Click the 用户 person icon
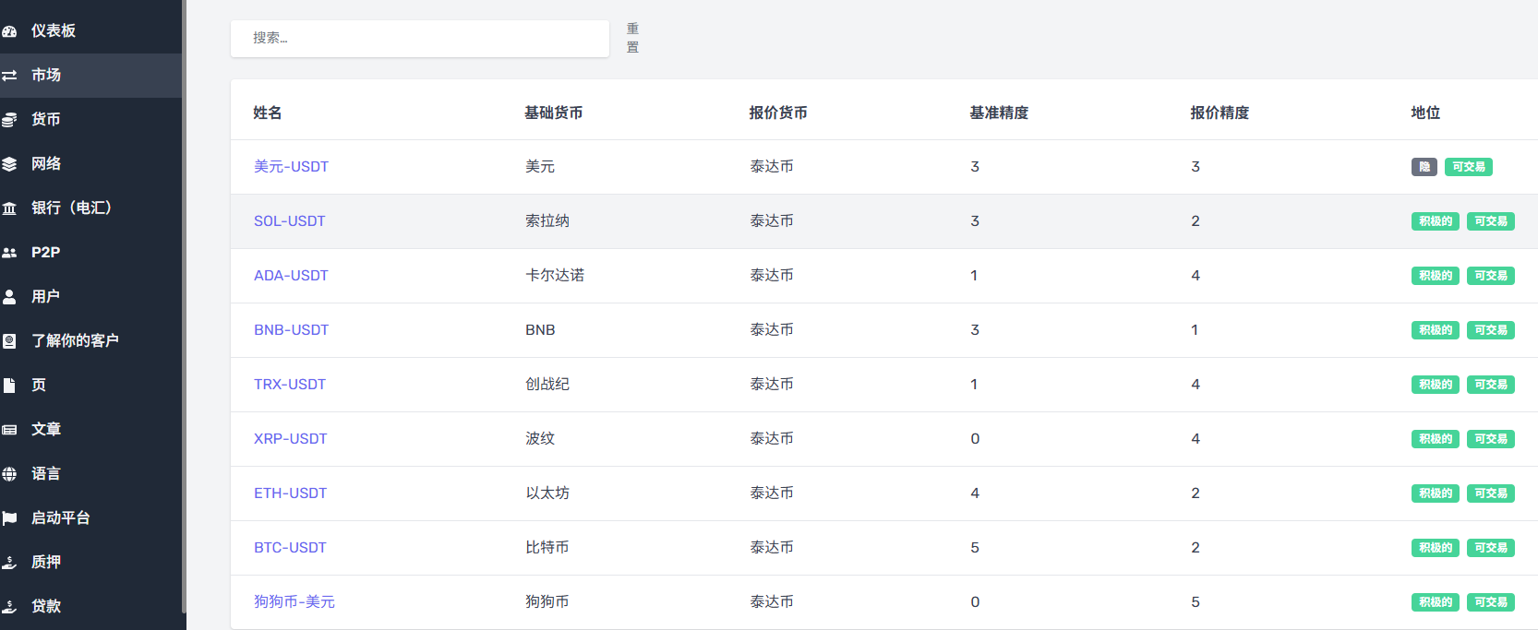1538x630 pixels. pyautogui.click(x=9, y=297)
